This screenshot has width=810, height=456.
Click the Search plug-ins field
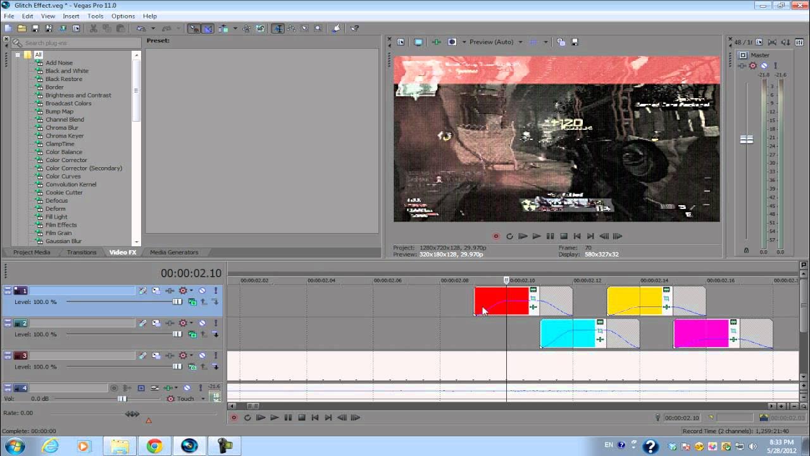coord(76,43)
